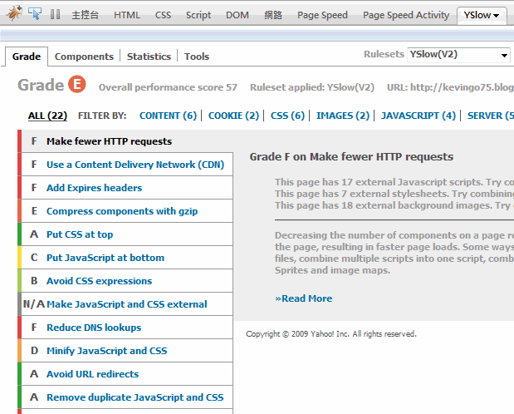Click the 18 external background images line
Image resolution: width=514 pixels, height=414 pixels.
(x=394, y=205)
